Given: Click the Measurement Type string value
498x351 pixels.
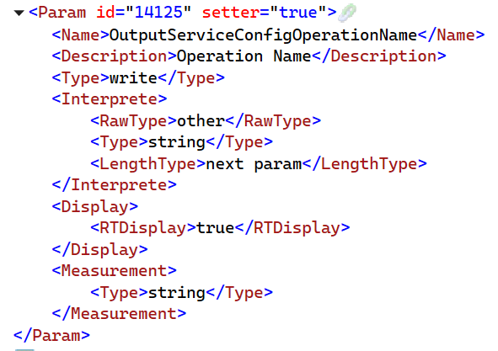Looking at the screenshot, I should coord(177,293).
